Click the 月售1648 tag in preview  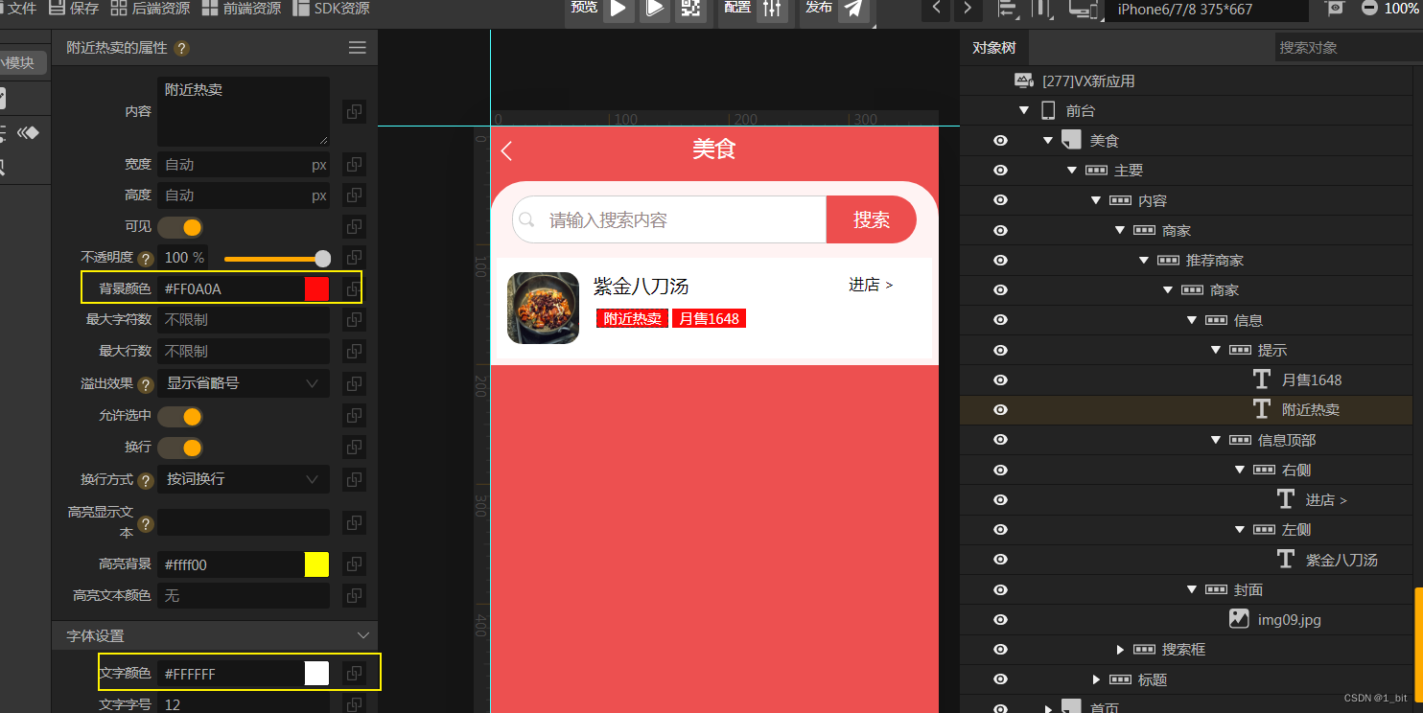tap(709, 318)
